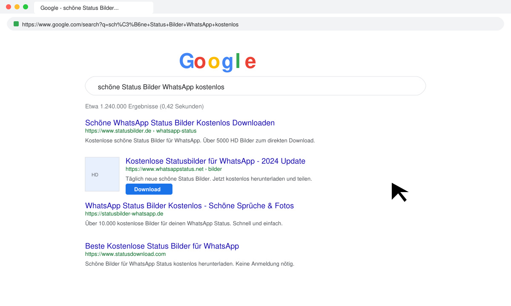The image size is (511, 306).
Task: Click the URL text https://www.statusdownload.com
Action: click(125, 254)
